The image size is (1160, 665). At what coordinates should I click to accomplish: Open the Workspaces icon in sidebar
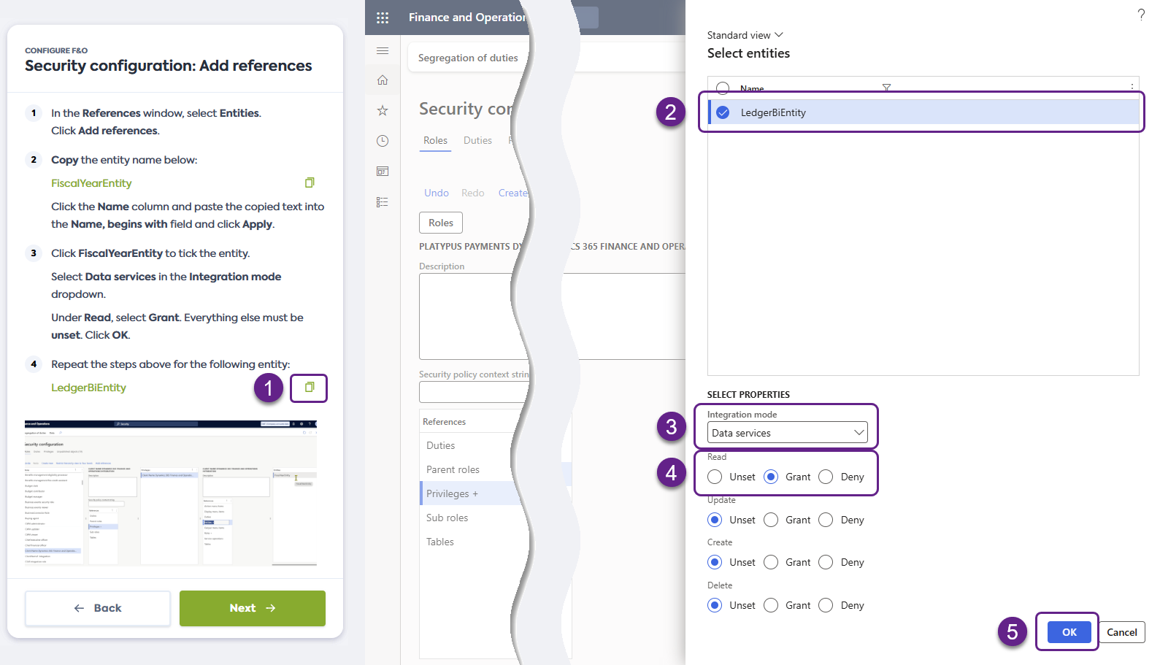click(x=383, y=172)
